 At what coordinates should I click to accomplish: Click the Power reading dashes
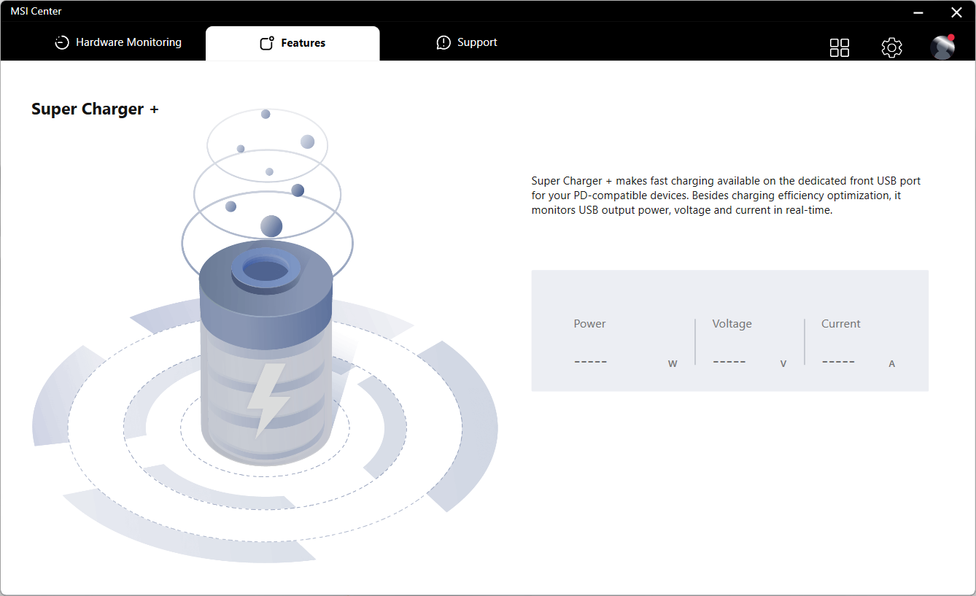[x=590, y=362]
